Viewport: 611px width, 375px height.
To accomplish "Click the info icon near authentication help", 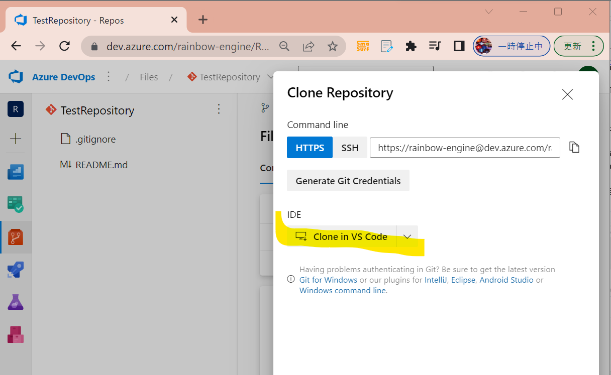I will click(x=291, y=279).
